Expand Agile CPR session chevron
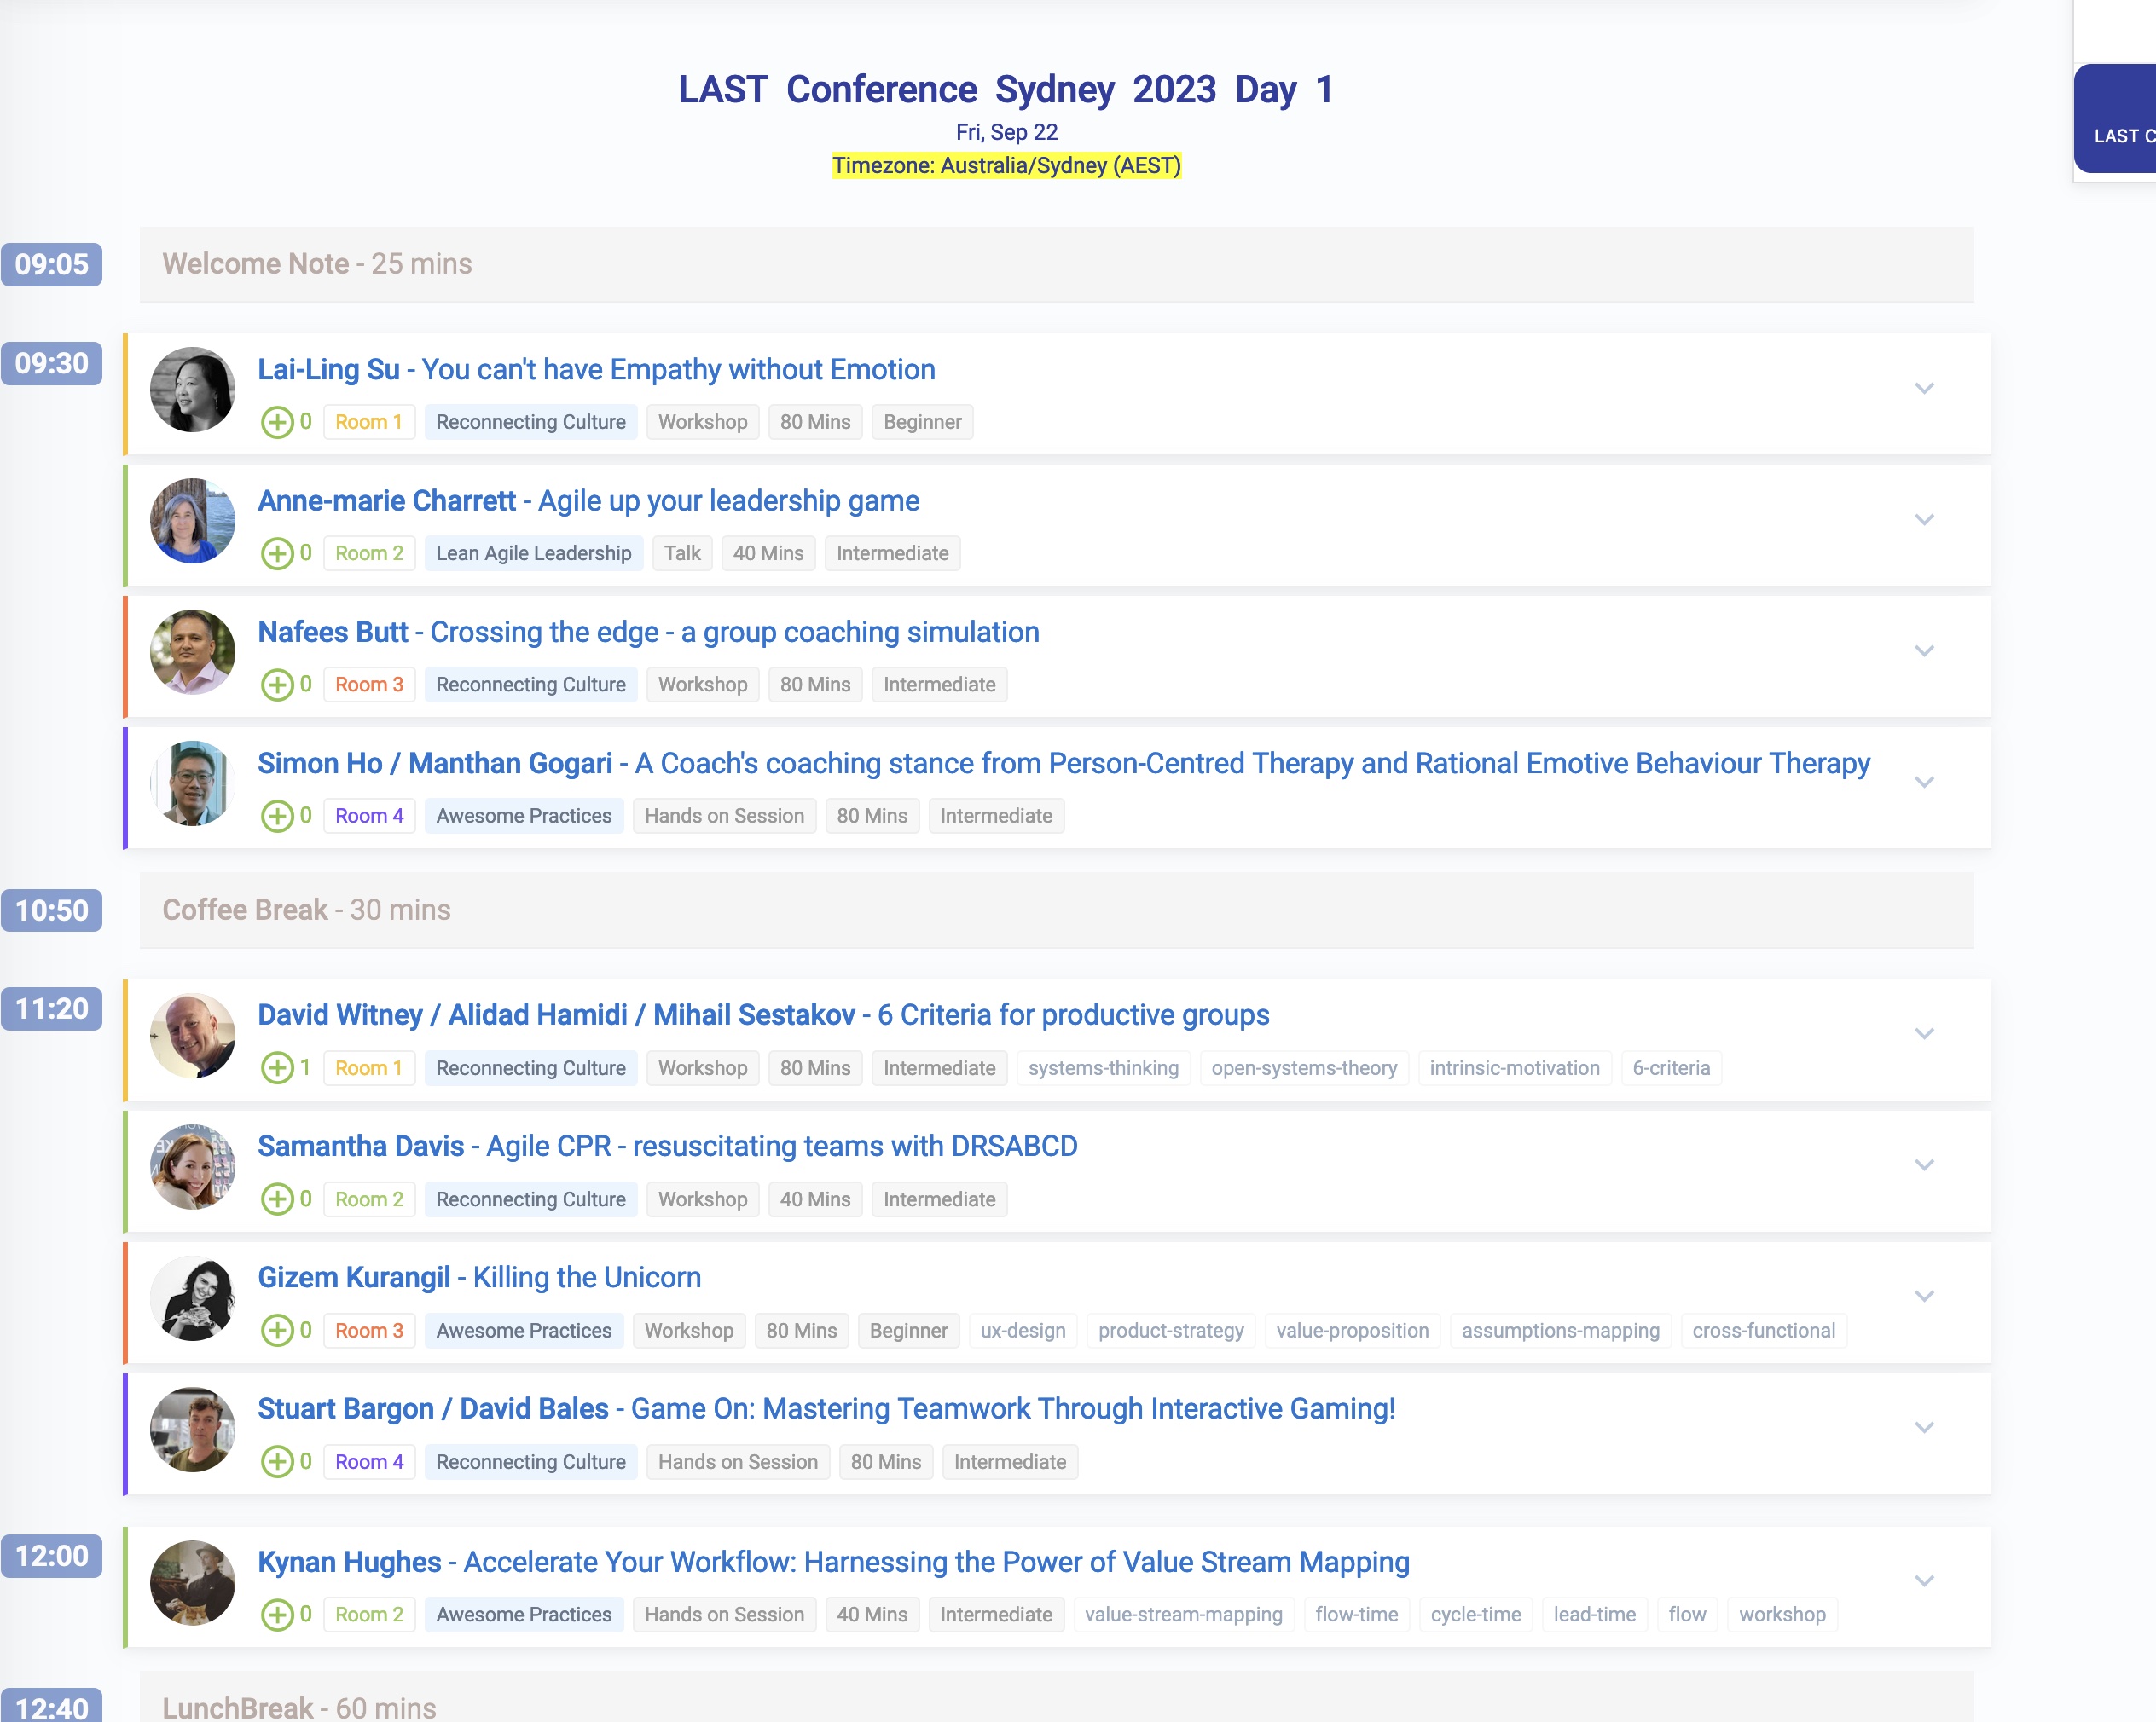 (x=1924, y=1164)
